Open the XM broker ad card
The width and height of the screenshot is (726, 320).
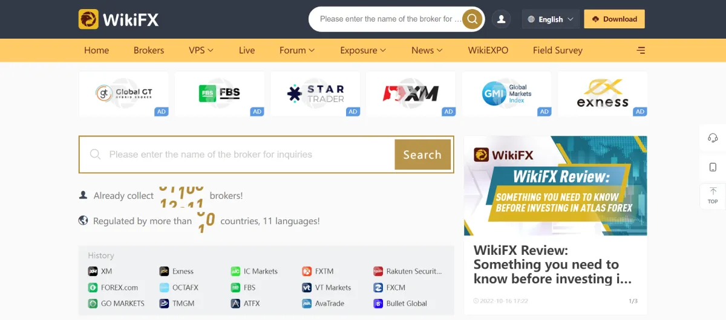pos(411,94)
